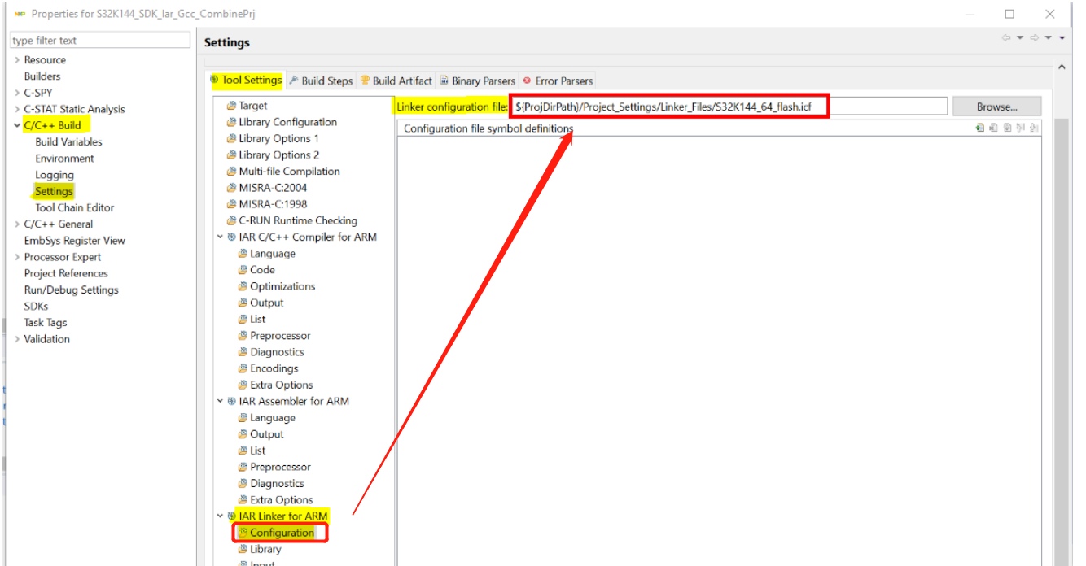Click the Browse button for linker configuration
This screenshot has width=1086, height=566.
pyautogui.click(x=996, y=106)
